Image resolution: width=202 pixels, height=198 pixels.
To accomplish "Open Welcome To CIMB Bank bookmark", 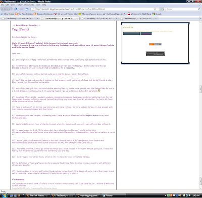I will pyautogui.click(x=139, y=14).
